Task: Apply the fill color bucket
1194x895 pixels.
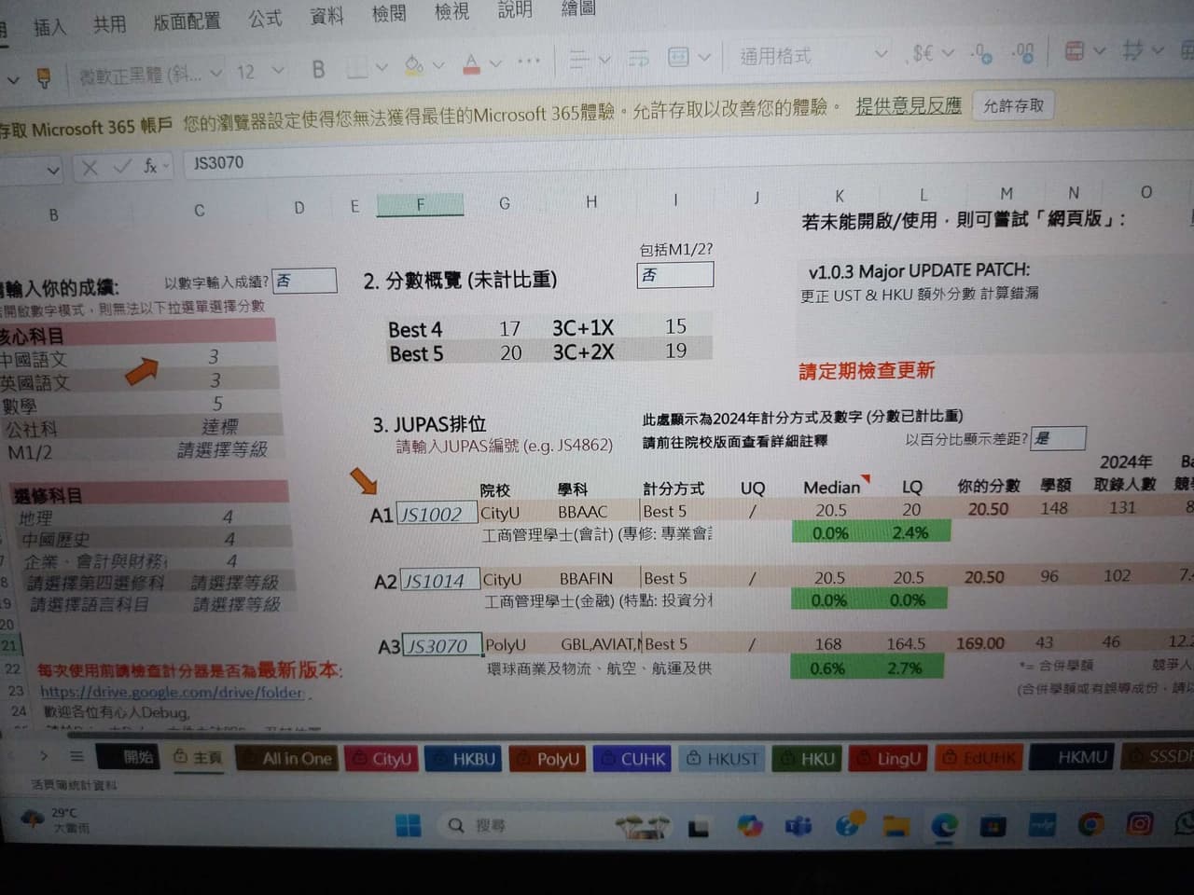Action: point(413,65)
